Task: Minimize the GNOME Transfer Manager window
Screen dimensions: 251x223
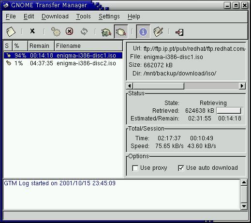Action: (227, 6)
